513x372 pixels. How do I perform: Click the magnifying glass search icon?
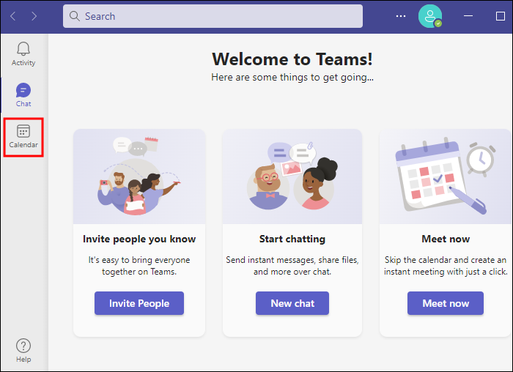point(75,16)
